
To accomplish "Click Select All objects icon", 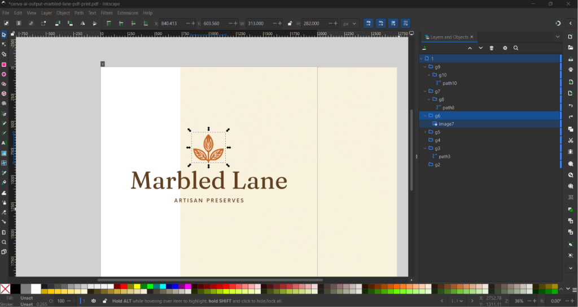I will coord(6,23).
